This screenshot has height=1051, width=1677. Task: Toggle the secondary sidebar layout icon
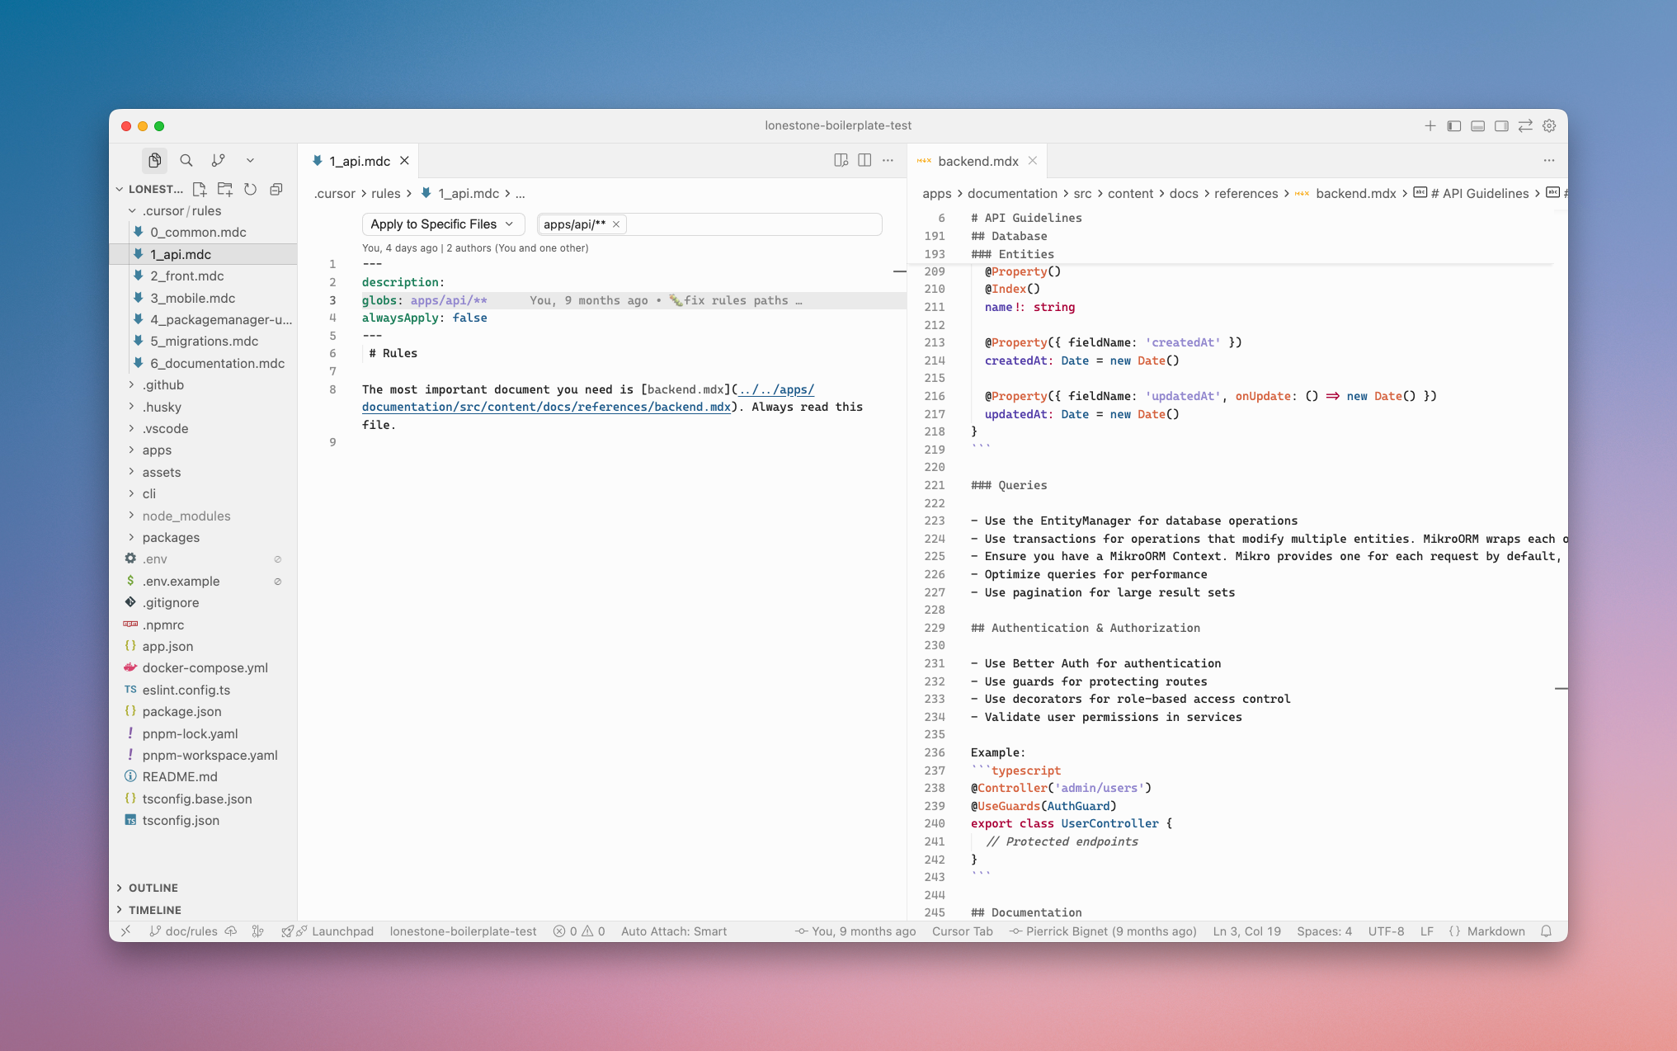1501,125
